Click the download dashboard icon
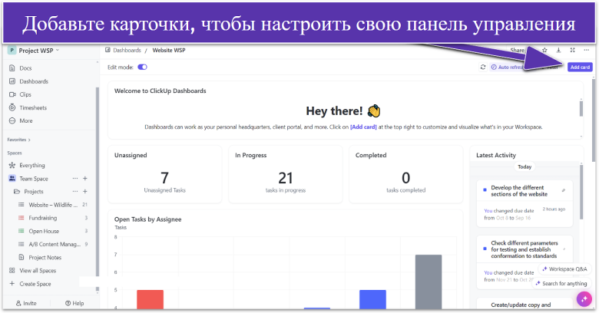599x313 pixels. (558, 50)
